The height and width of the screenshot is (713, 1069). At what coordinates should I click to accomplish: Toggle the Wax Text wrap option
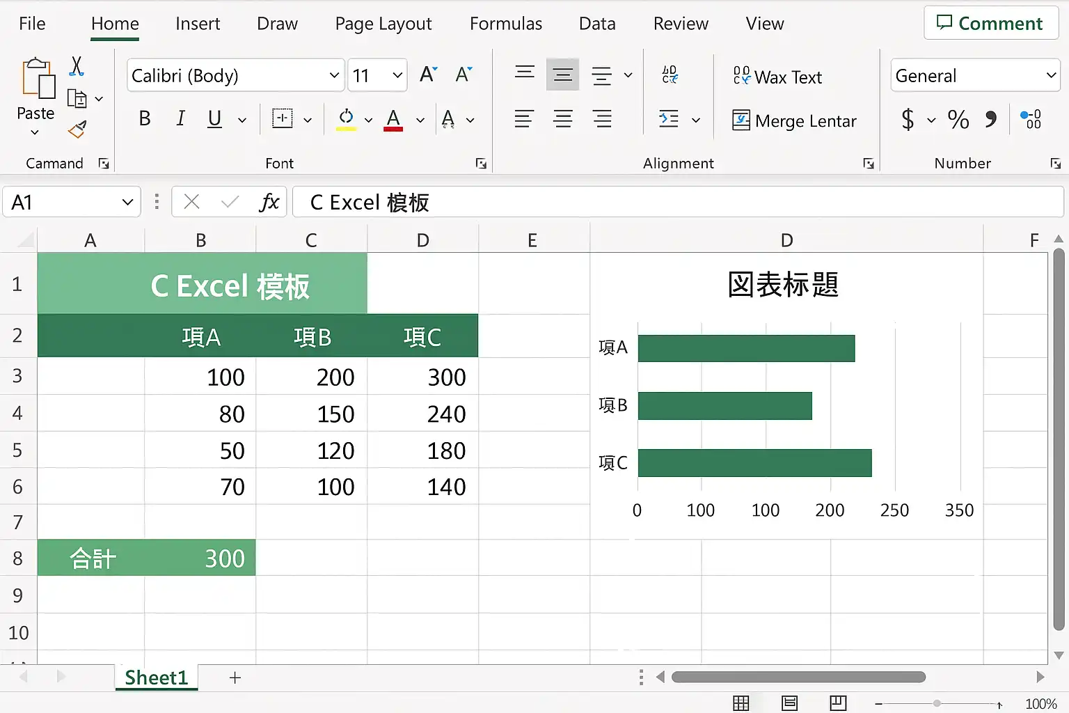(x=777, y=77)
